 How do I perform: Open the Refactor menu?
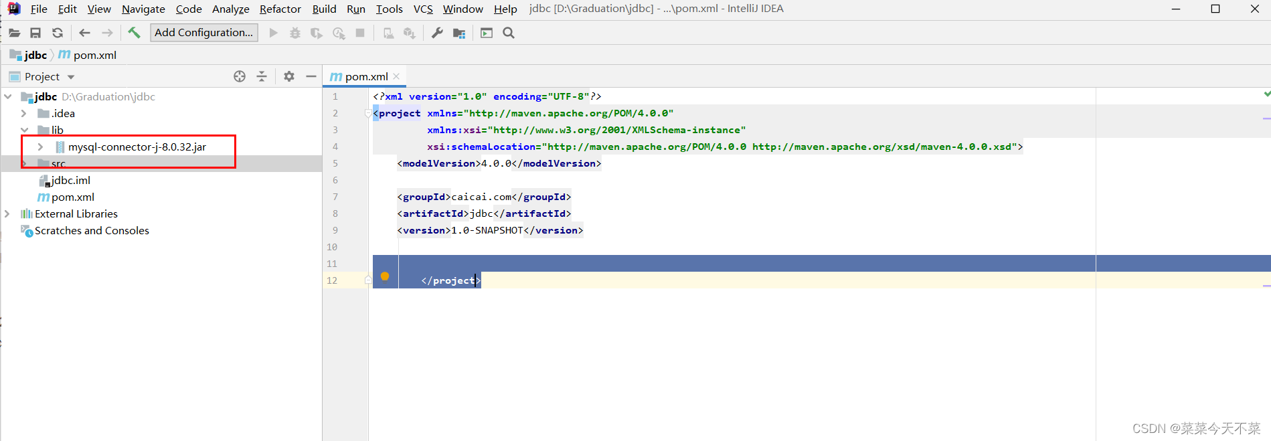(x=280, y=9)
